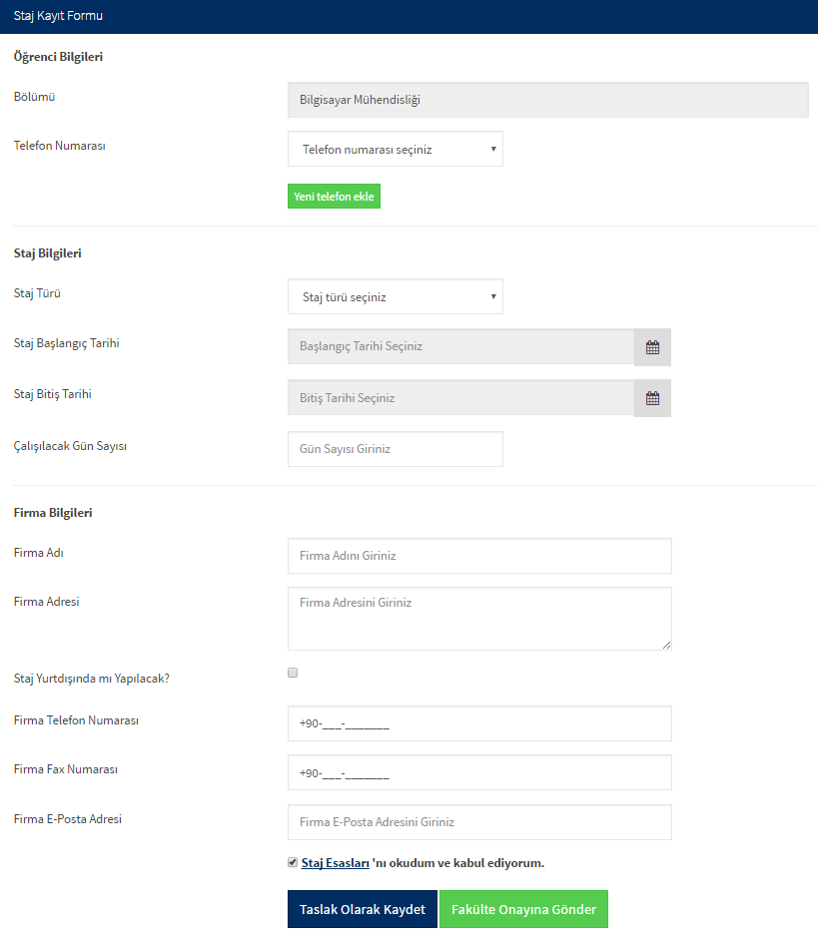Click Yeni telefon ekle button

(x=334, y=197)
